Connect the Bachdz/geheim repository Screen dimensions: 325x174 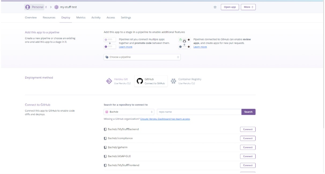(x=248, y=147)
